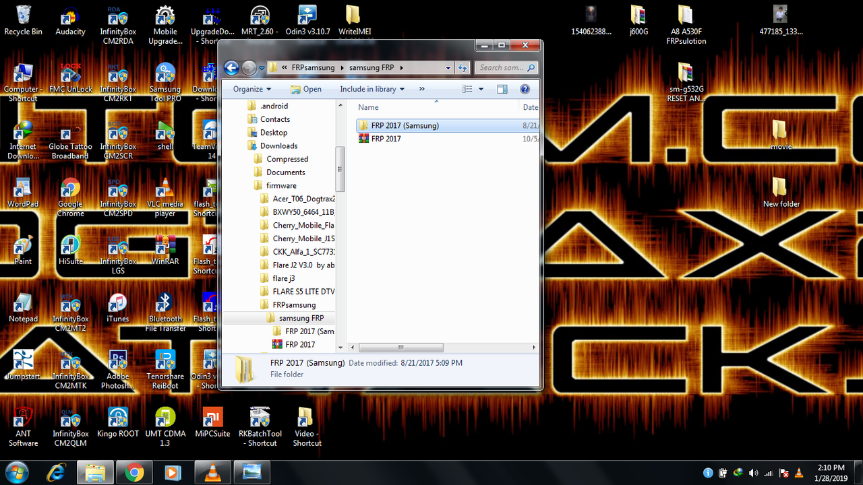Viewport: 863px width, 485px height.
Task: Select .android in the navigation tree
Action: [x=274, y=106]
